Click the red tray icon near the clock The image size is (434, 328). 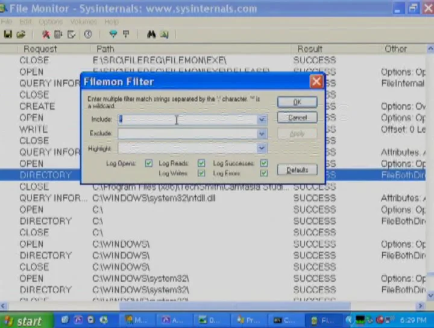tap(380, 320)
